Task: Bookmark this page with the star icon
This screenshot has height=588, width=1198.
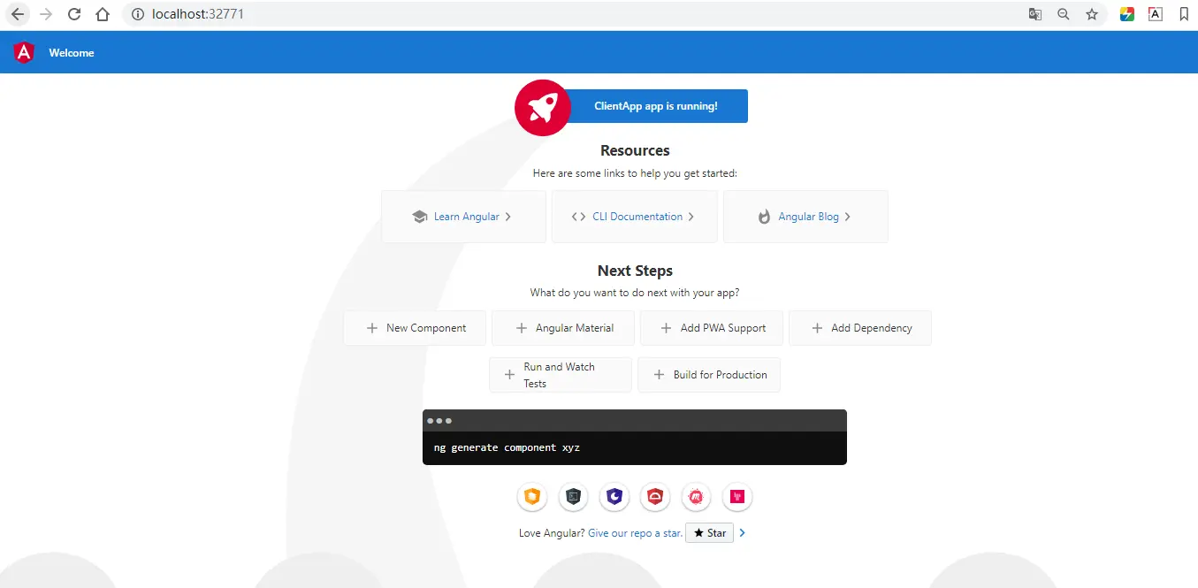Action: pyautogui.click(x=1092, y=14)
